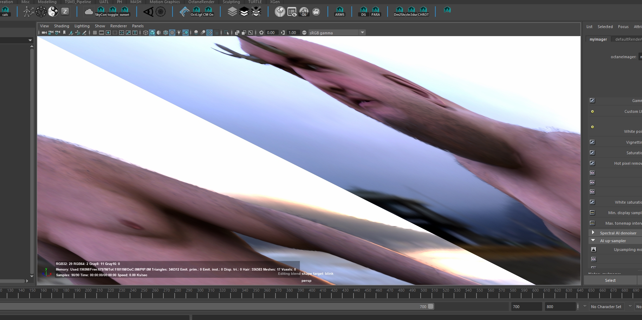Click the black-and-white layers shelf icon

tap(244, 12)
